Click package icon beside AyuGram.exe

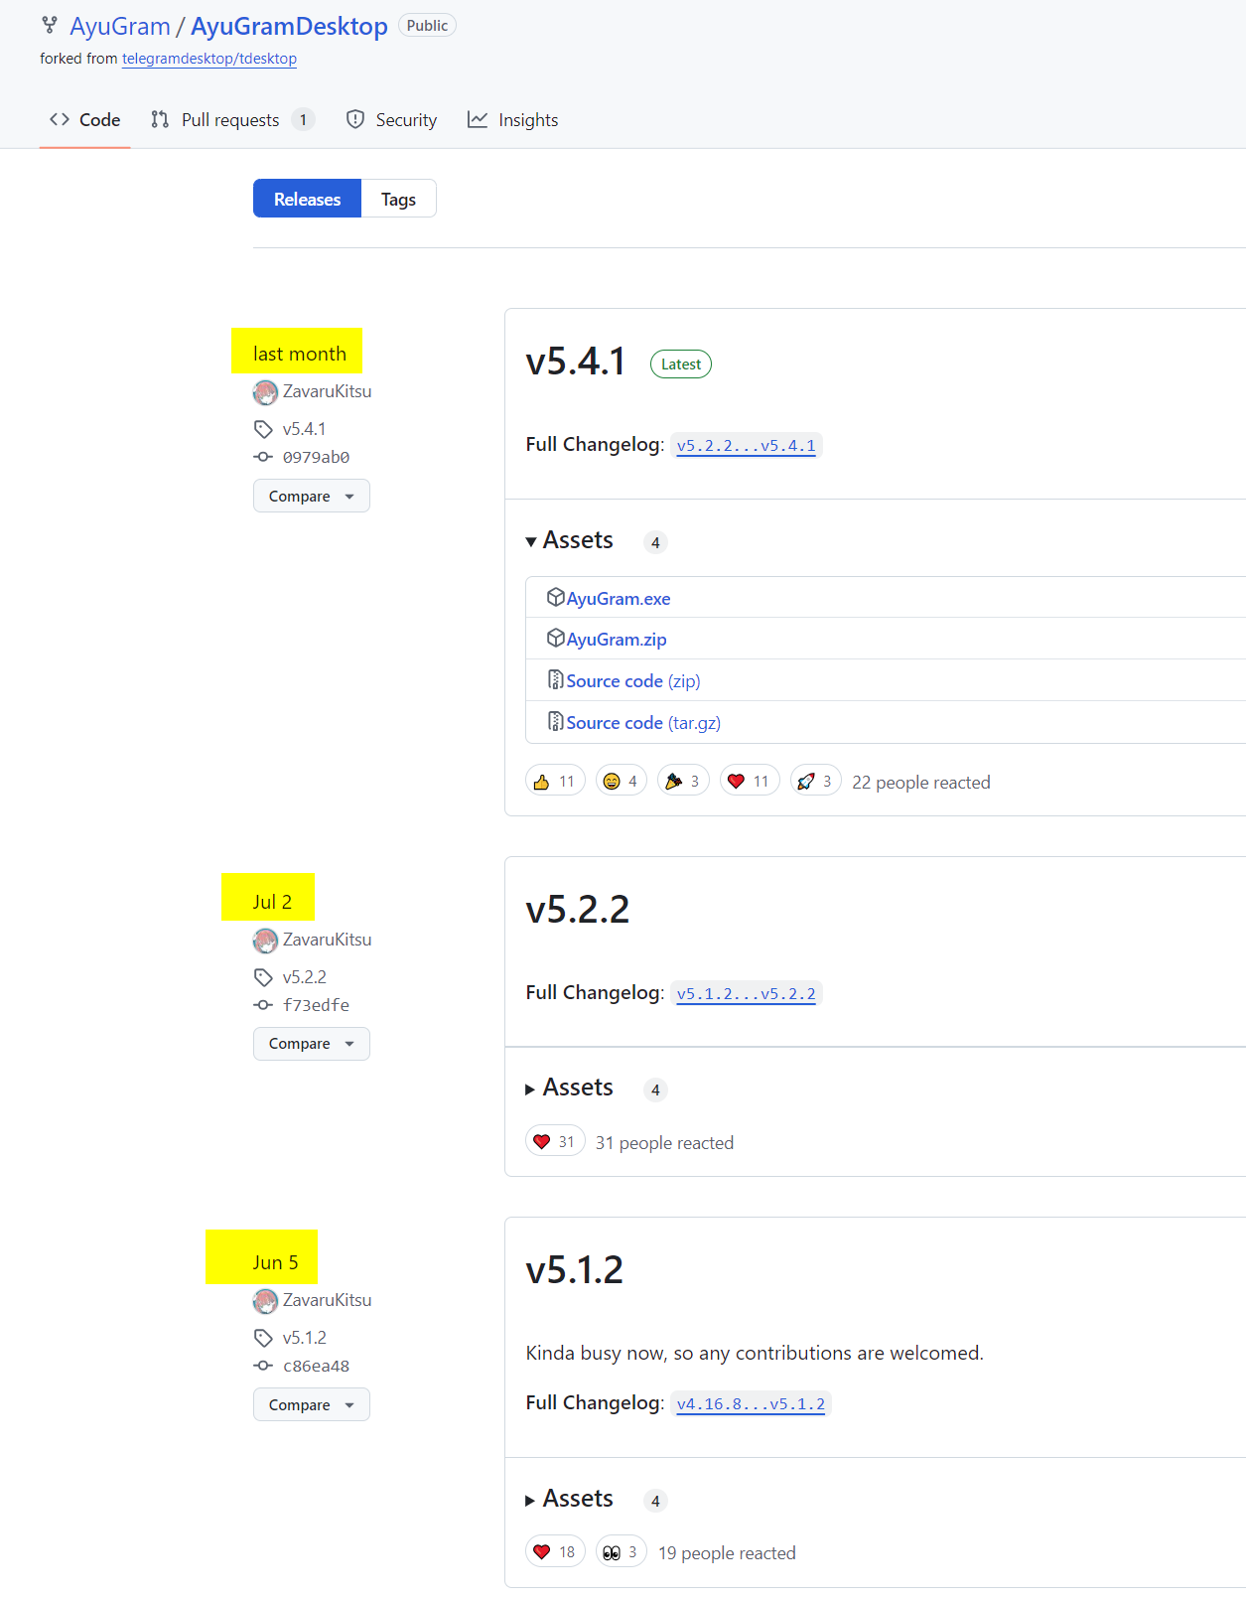(x=556, y=597)
